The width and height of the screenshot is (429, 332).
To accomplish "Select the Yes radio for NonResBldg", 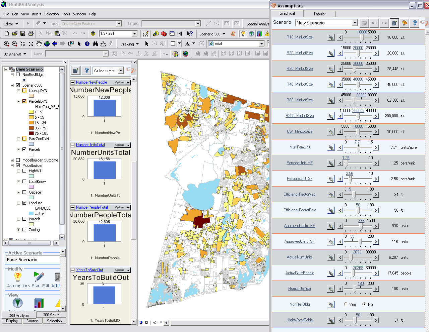I will click(x=346, y=304).
